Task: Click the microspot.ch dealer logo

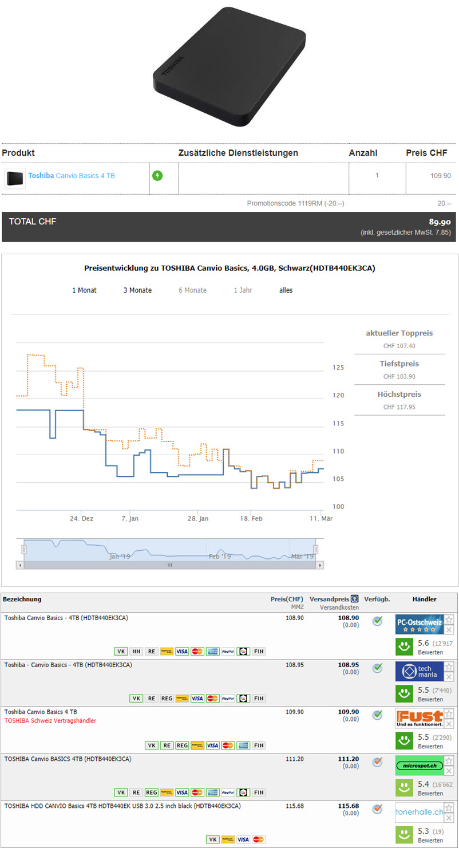Action: [419, 765]
